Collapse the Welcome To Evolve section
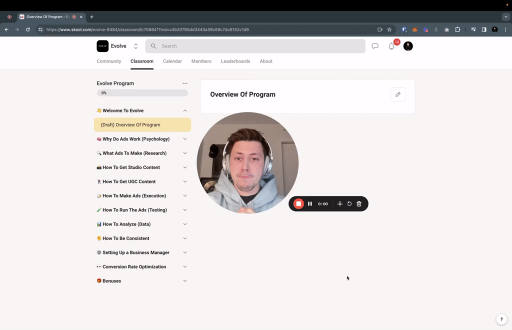Viewport: 512px width, 330px height. (x=185, y=110)
